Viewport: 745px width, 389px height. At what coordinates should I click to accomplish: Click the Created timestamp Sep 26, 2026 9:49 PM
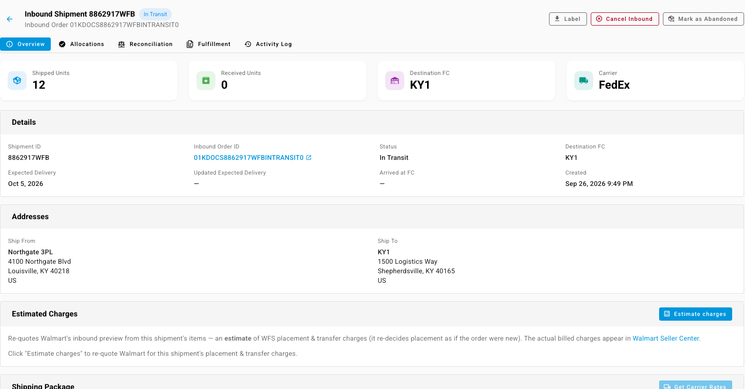[x=599, y=184]
